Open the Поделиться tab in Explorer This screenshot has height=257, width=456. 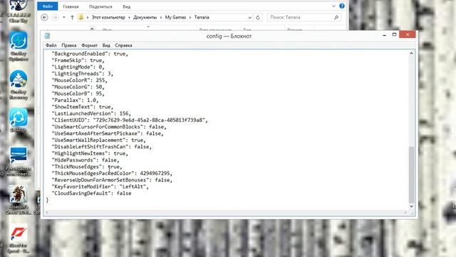pyautogui.click(x=100, y=6)
